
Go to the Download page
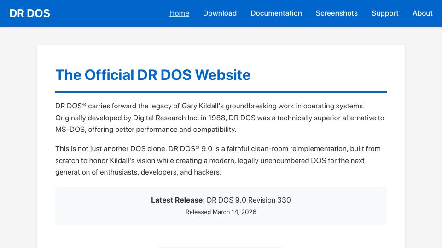pyautogui.click(x=220, y=13)
